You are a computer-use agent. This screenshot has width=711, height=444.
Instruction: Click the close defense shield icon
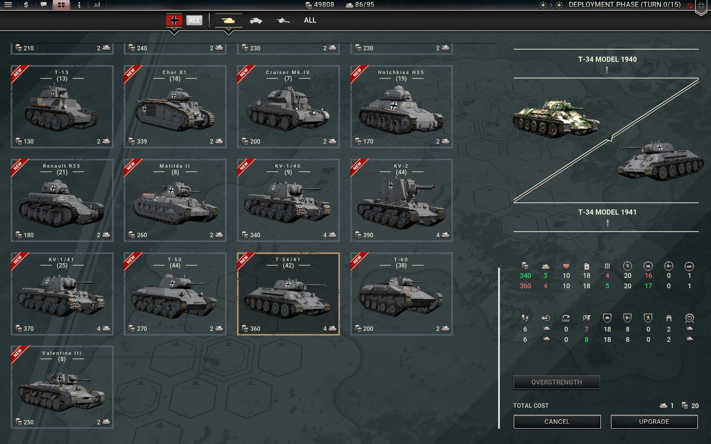tap(648, 318)
